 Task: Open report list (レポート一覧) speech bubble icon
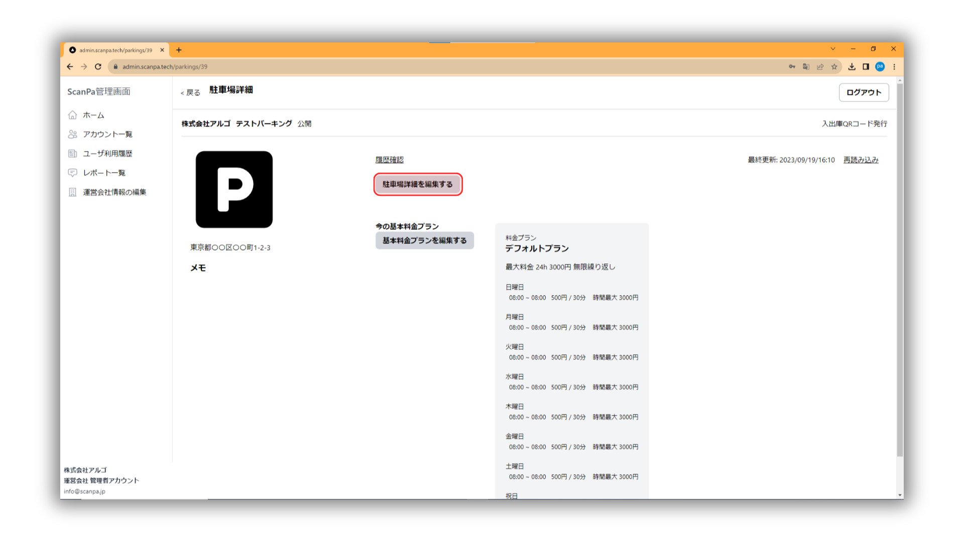(73, 173)
